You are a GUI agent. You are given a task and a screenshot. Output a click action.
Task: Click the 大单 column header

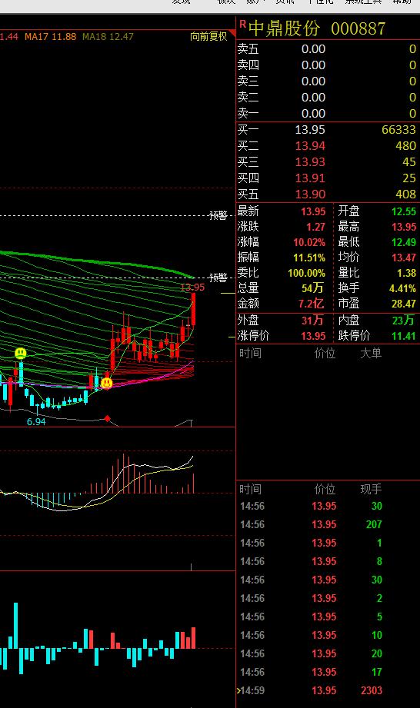(x=371, y=353)
